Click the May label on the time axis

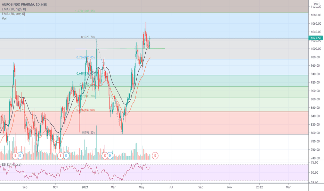point(141,187)
